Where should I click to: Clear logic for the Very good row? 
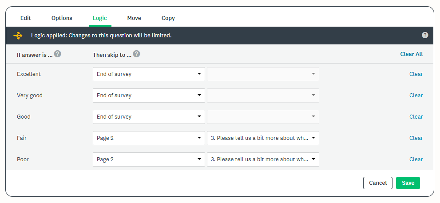tap(416, 96)
